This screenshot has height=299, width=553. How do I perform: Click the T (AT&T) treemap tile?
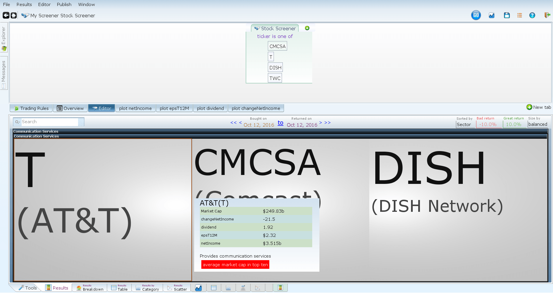pos(103,210)
